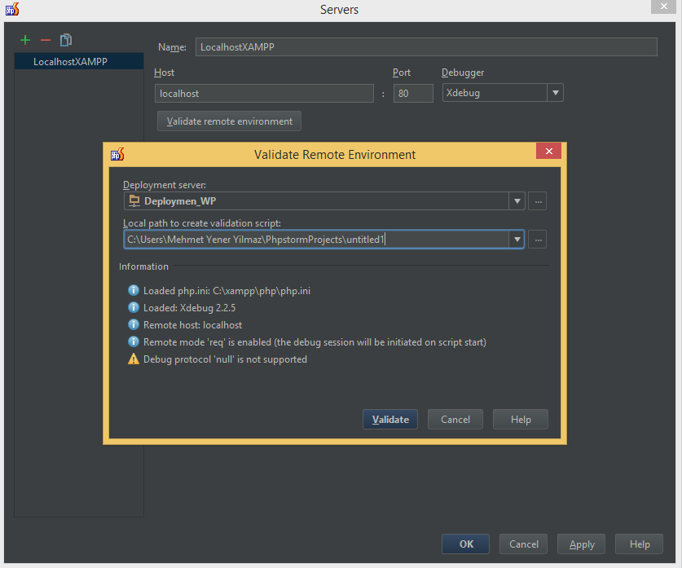Screen dimensions: 682x568
Task: Remove the selected server using minus icon
Action: click(45, 40)
